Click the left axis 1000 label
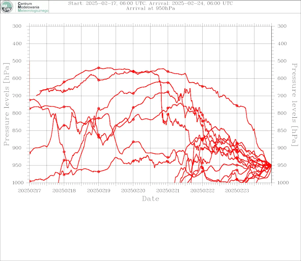Viewport: 301px width, 261px height. point(18,183)
